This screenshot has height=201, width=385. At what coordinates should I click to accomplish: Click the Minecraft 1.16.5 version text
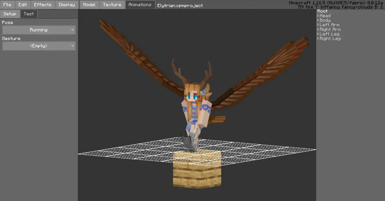tap(336, 3)
